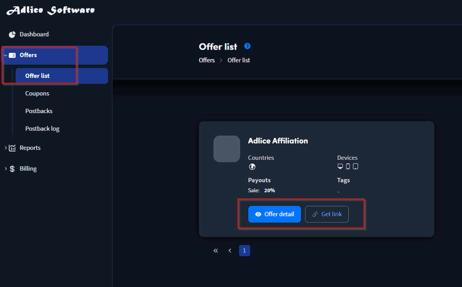
Task: Expand the Reports section chevron
Action: pos(5,148)
